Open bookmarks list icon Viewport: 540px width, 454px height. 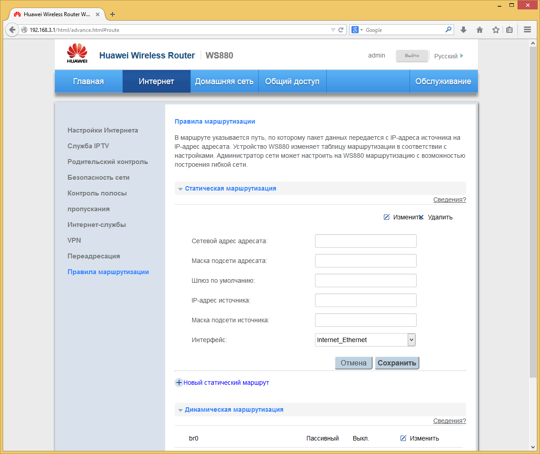[x=509, y=30]
